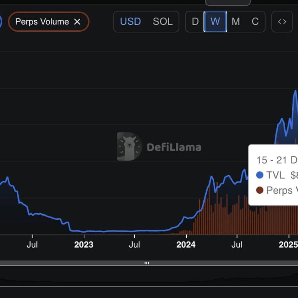298x298 pixels.
Task: Click the Perps Volume chip label
Action: pos(42,22)
